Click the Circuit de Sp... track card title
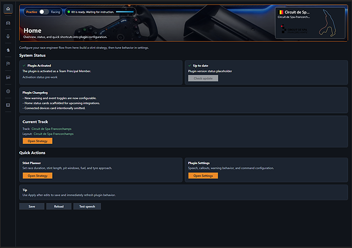This screenshot has width=352, height=248. tap(297, 12)
